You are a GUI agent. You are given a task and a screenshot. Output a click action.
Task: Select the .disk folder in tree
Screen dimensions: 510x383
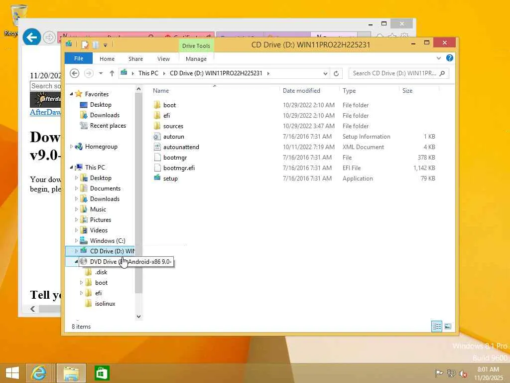[x=101, y=272]
